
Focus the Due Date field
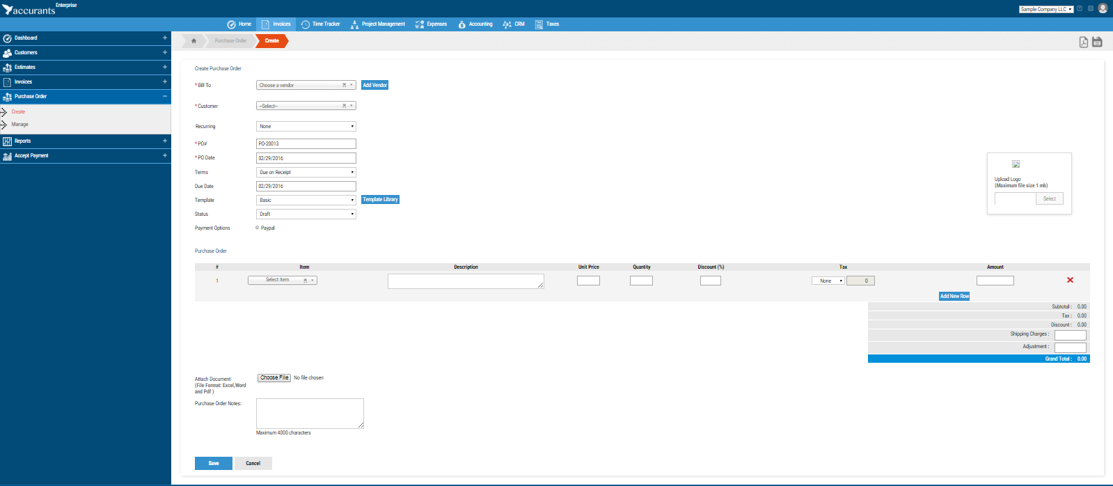point(306,186)
